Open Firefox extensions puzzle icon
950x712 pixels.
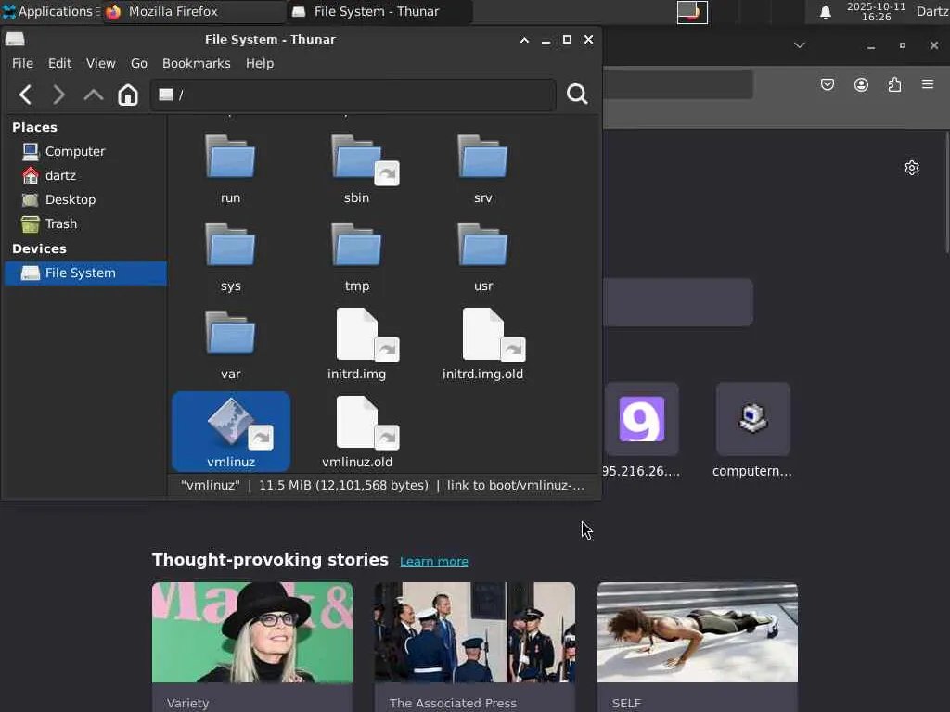click(894, 84)
